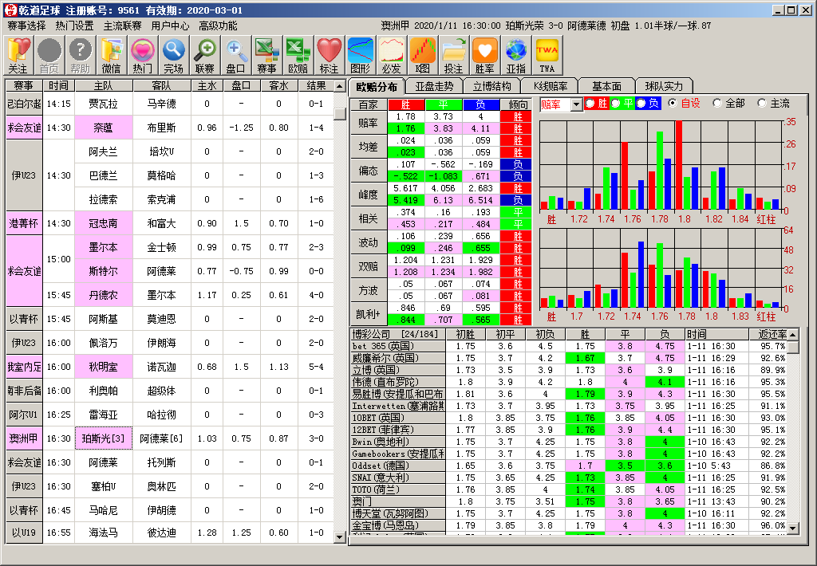Image resolution: width=817 pixels, height=566 pixels.
Task: Select the 自设 radio button
Action: coord(684,104)
